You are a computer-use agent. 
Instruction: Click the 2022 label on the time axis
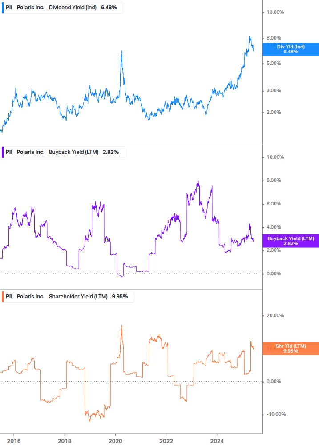(x=166, y=441)
